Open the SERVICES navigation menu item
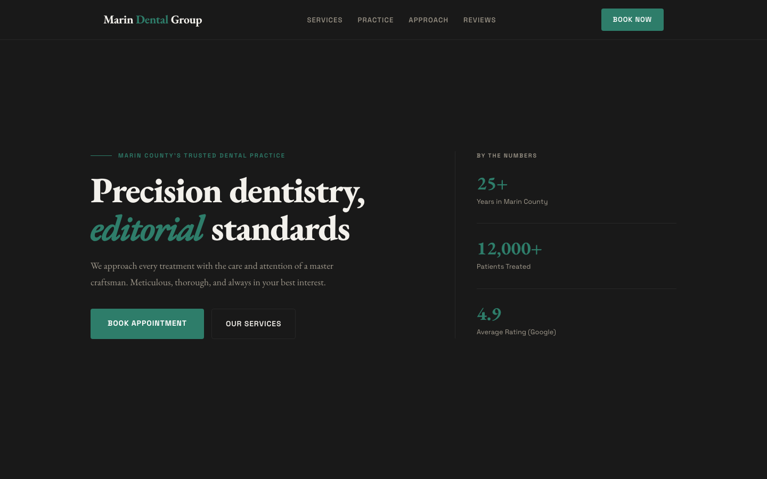Viewport: 767px width, 479px height. (324, 20)
